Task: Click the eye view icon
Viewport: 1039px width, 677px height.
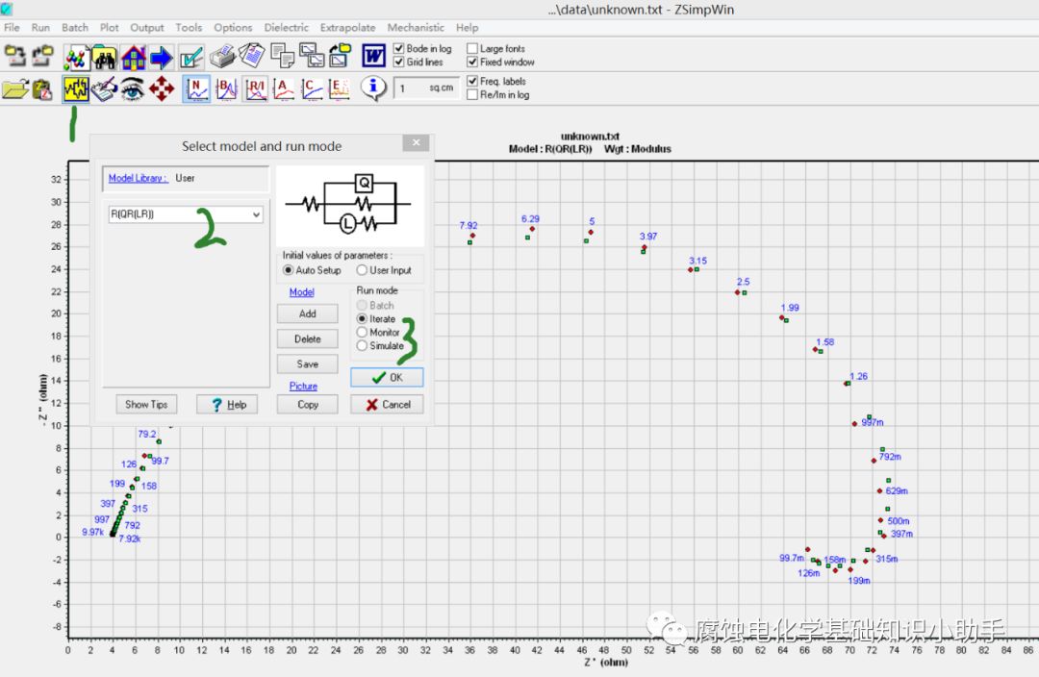Action: coord(133,88)
